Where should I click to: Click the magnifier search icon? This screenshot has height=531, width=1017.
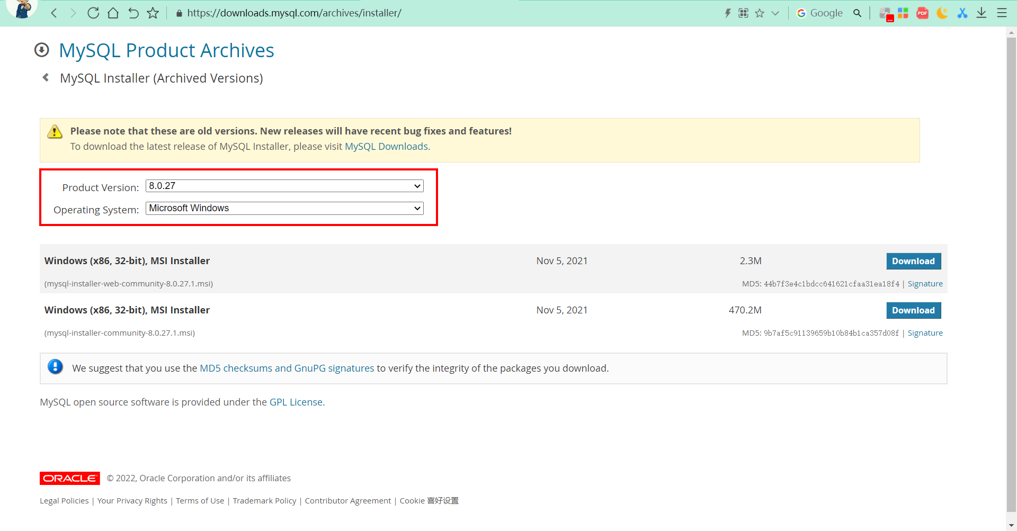click(x=857, y=13)
